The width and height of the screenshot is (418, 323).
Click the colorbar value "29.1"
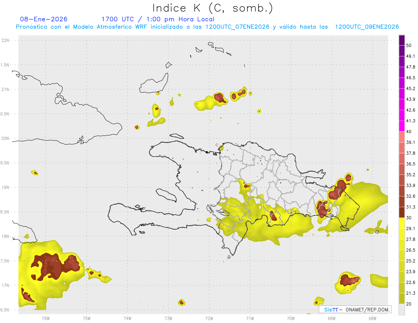click(411, 229)
